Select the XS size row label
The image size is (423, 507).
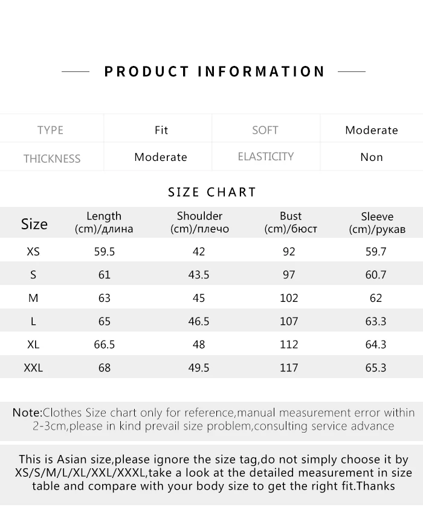coord(33,251)
